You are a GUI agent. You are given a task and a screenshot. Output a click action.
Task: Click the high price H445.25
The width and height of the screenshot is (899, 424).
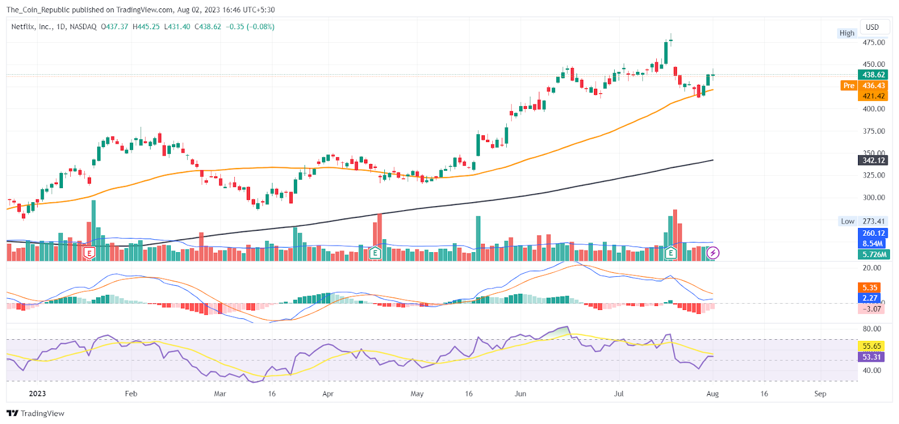tap(146, 26)
